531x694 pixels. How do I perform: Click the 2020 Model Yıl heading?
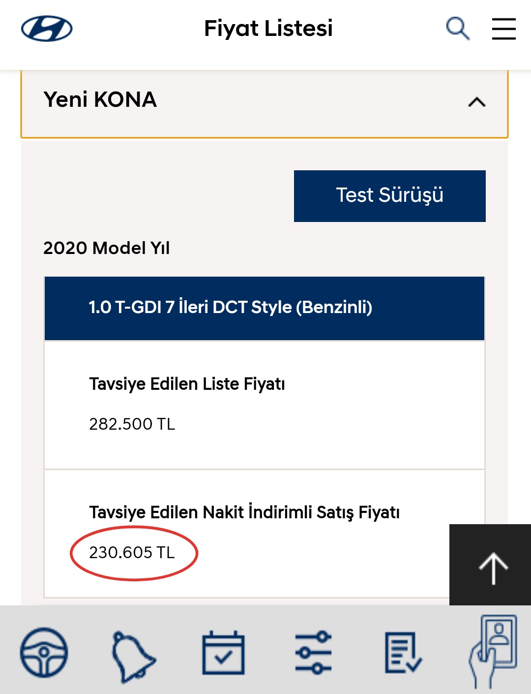click(107, 248)
